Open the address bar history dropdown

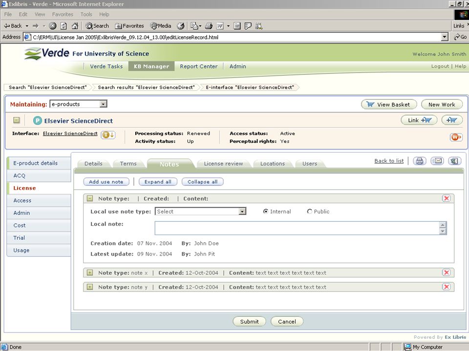coord(445,37)
